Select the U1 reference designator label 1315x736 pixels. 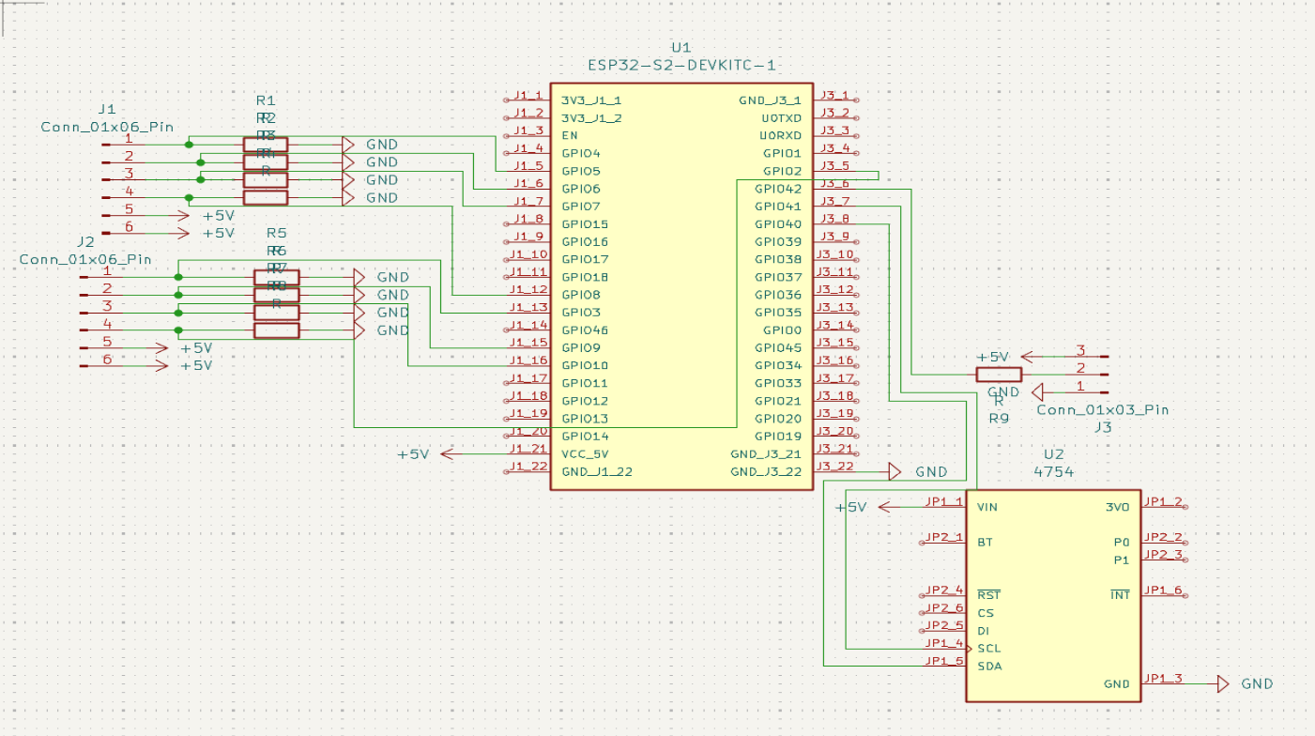(680, 47)
